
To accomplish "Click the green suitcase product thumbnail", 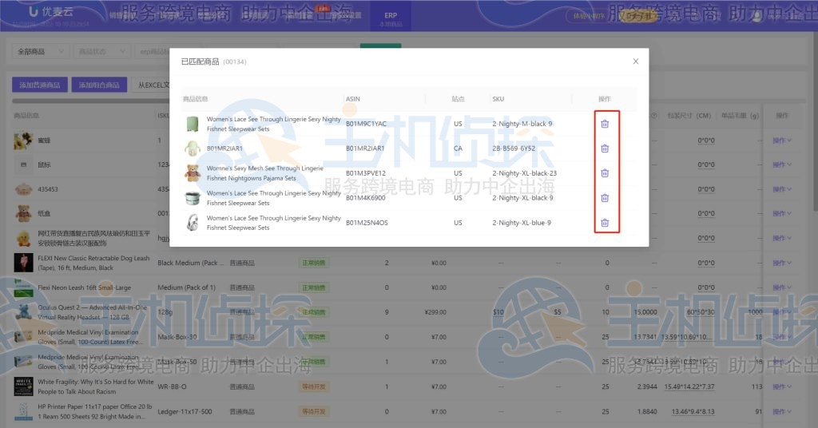I will pyautogui.click(x=192, y=124).
